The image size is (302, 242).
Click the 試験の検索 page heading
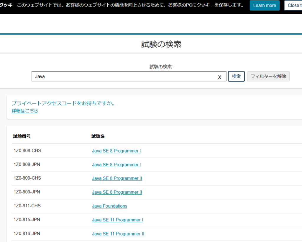(x=161, y=44)
